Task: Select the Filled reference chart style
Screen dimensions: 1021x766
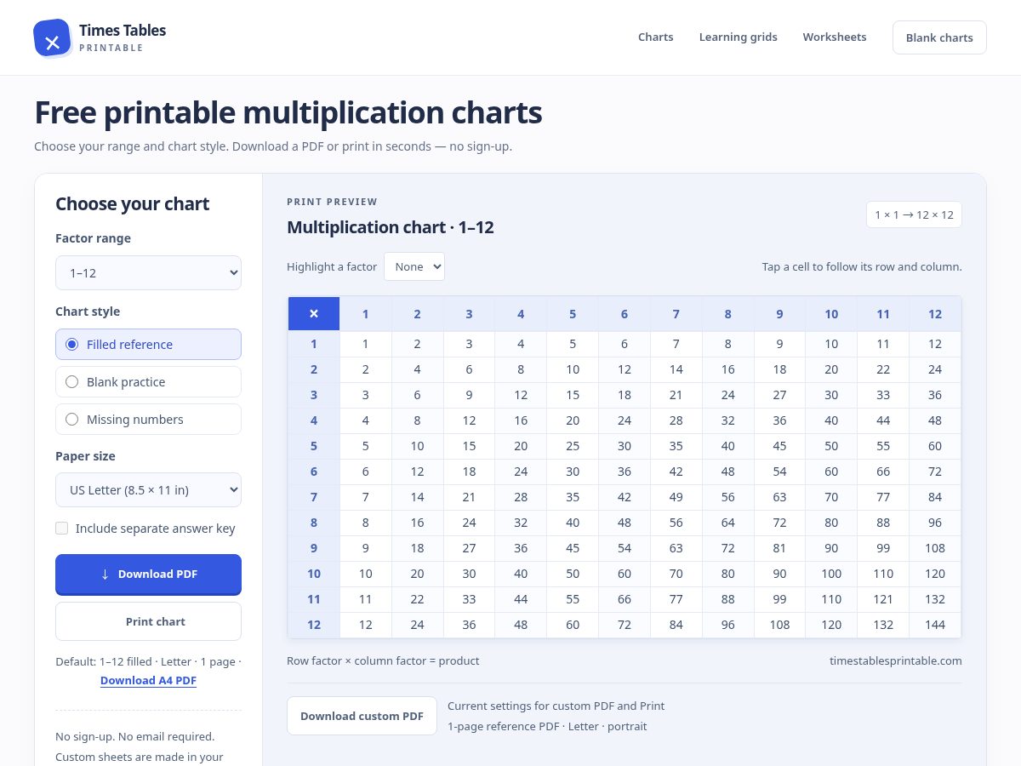Action: point(148,345)
